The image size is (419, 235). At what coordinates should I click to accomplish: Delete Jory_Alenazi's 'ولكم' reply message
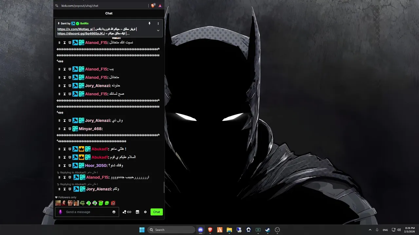pos(59,189)
